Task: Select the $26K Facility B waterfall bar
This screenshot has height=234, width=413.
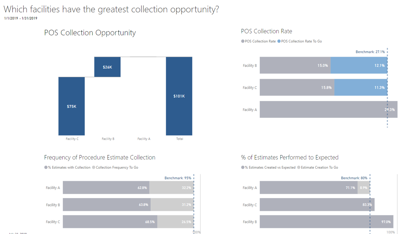Action: tap(107, 67)
